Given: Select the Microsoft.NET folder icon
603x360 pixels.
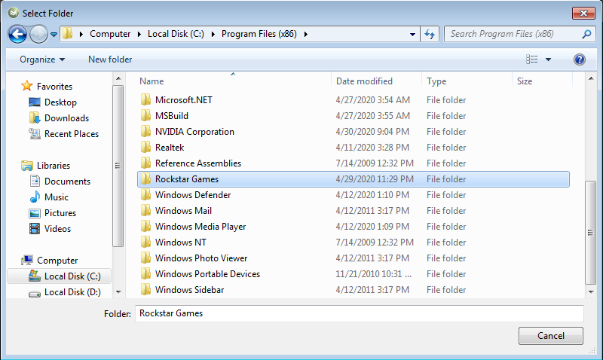Looking at the screenshot, I should tap(145, 100).
